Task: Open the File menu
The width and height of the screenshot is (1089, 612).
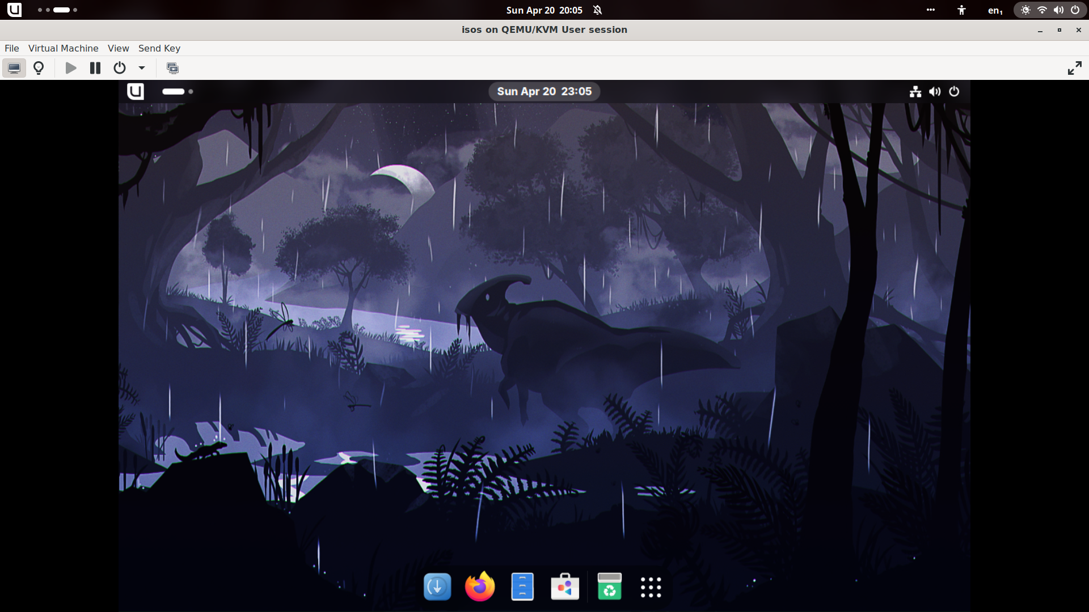Action: tap(12, 48)
